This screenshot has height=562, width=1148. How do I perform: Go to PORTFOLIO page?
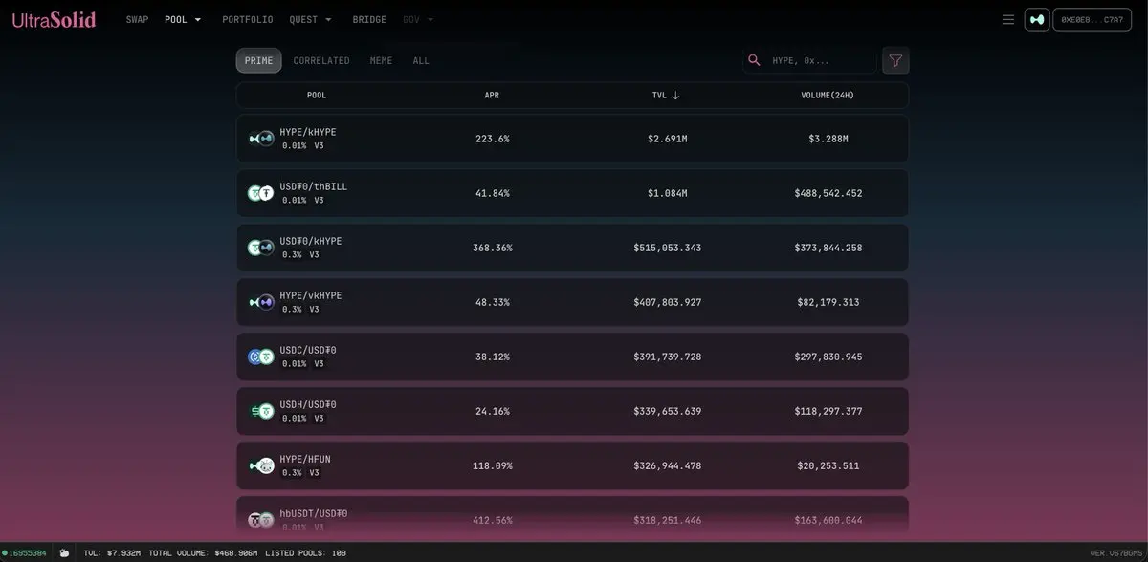pyautogui.click(x=247, y=19)
